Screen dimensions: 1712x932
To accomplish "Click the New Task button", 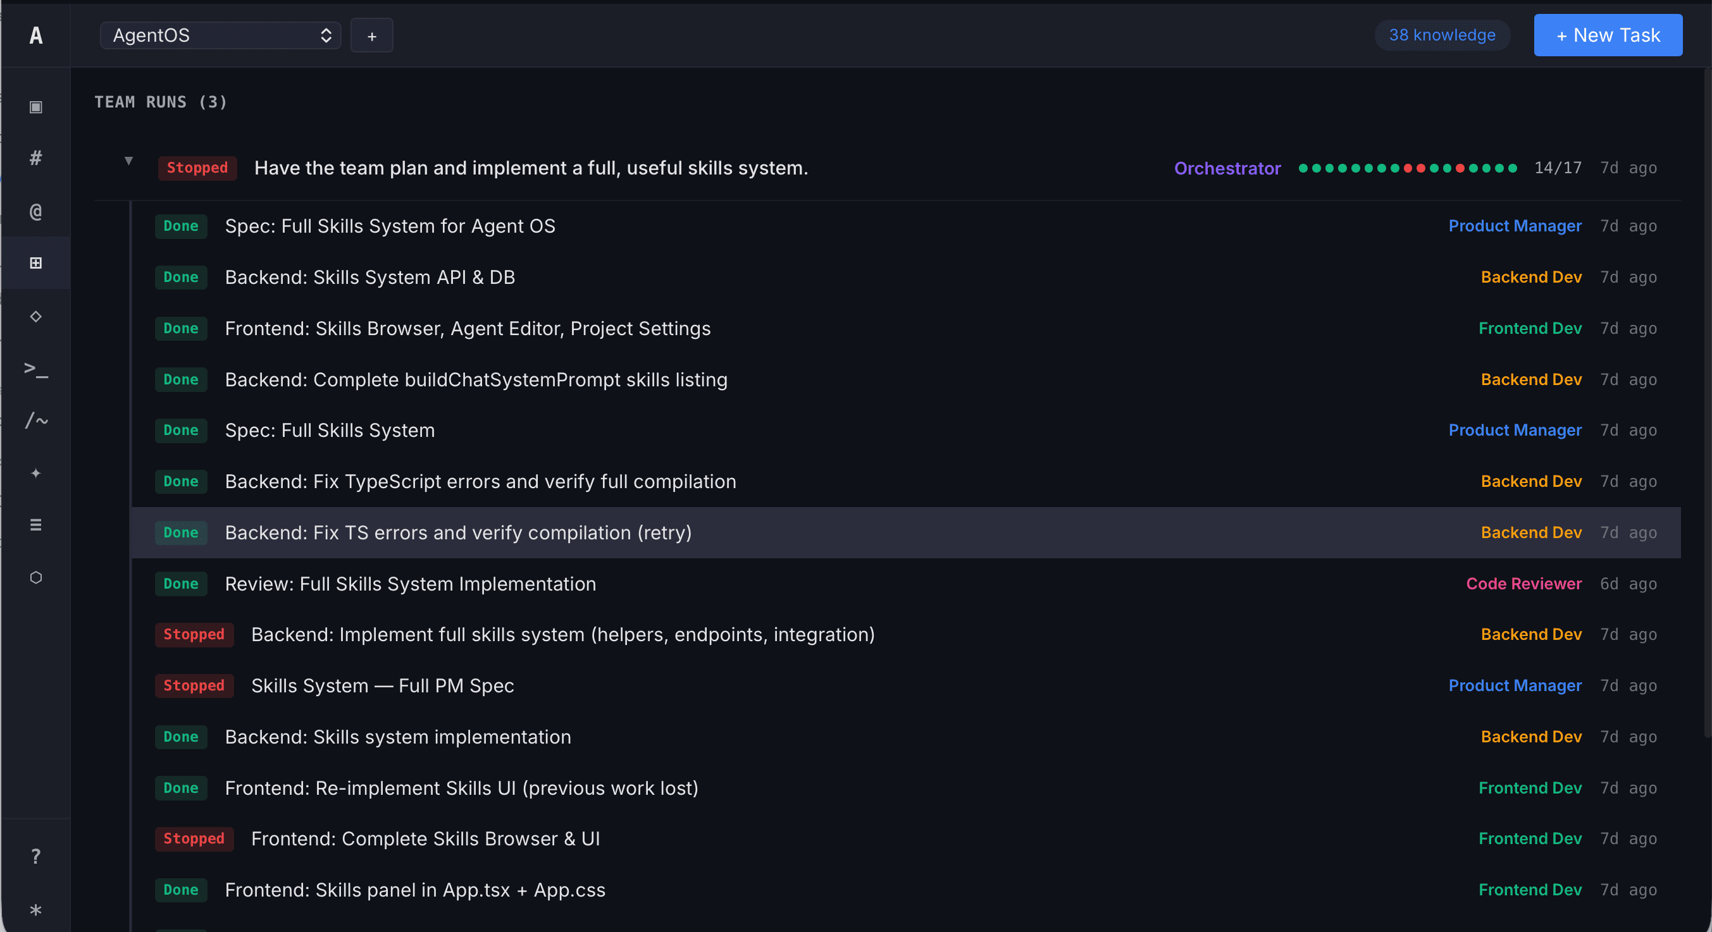I will (x=1608, y=35).
